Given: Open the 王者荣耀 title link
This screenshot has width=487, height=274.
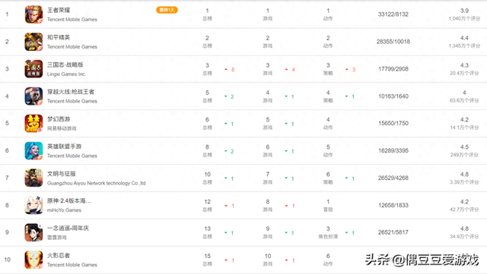Looking at the screenshot, I should pyautogui.click(x=59, y=10).
